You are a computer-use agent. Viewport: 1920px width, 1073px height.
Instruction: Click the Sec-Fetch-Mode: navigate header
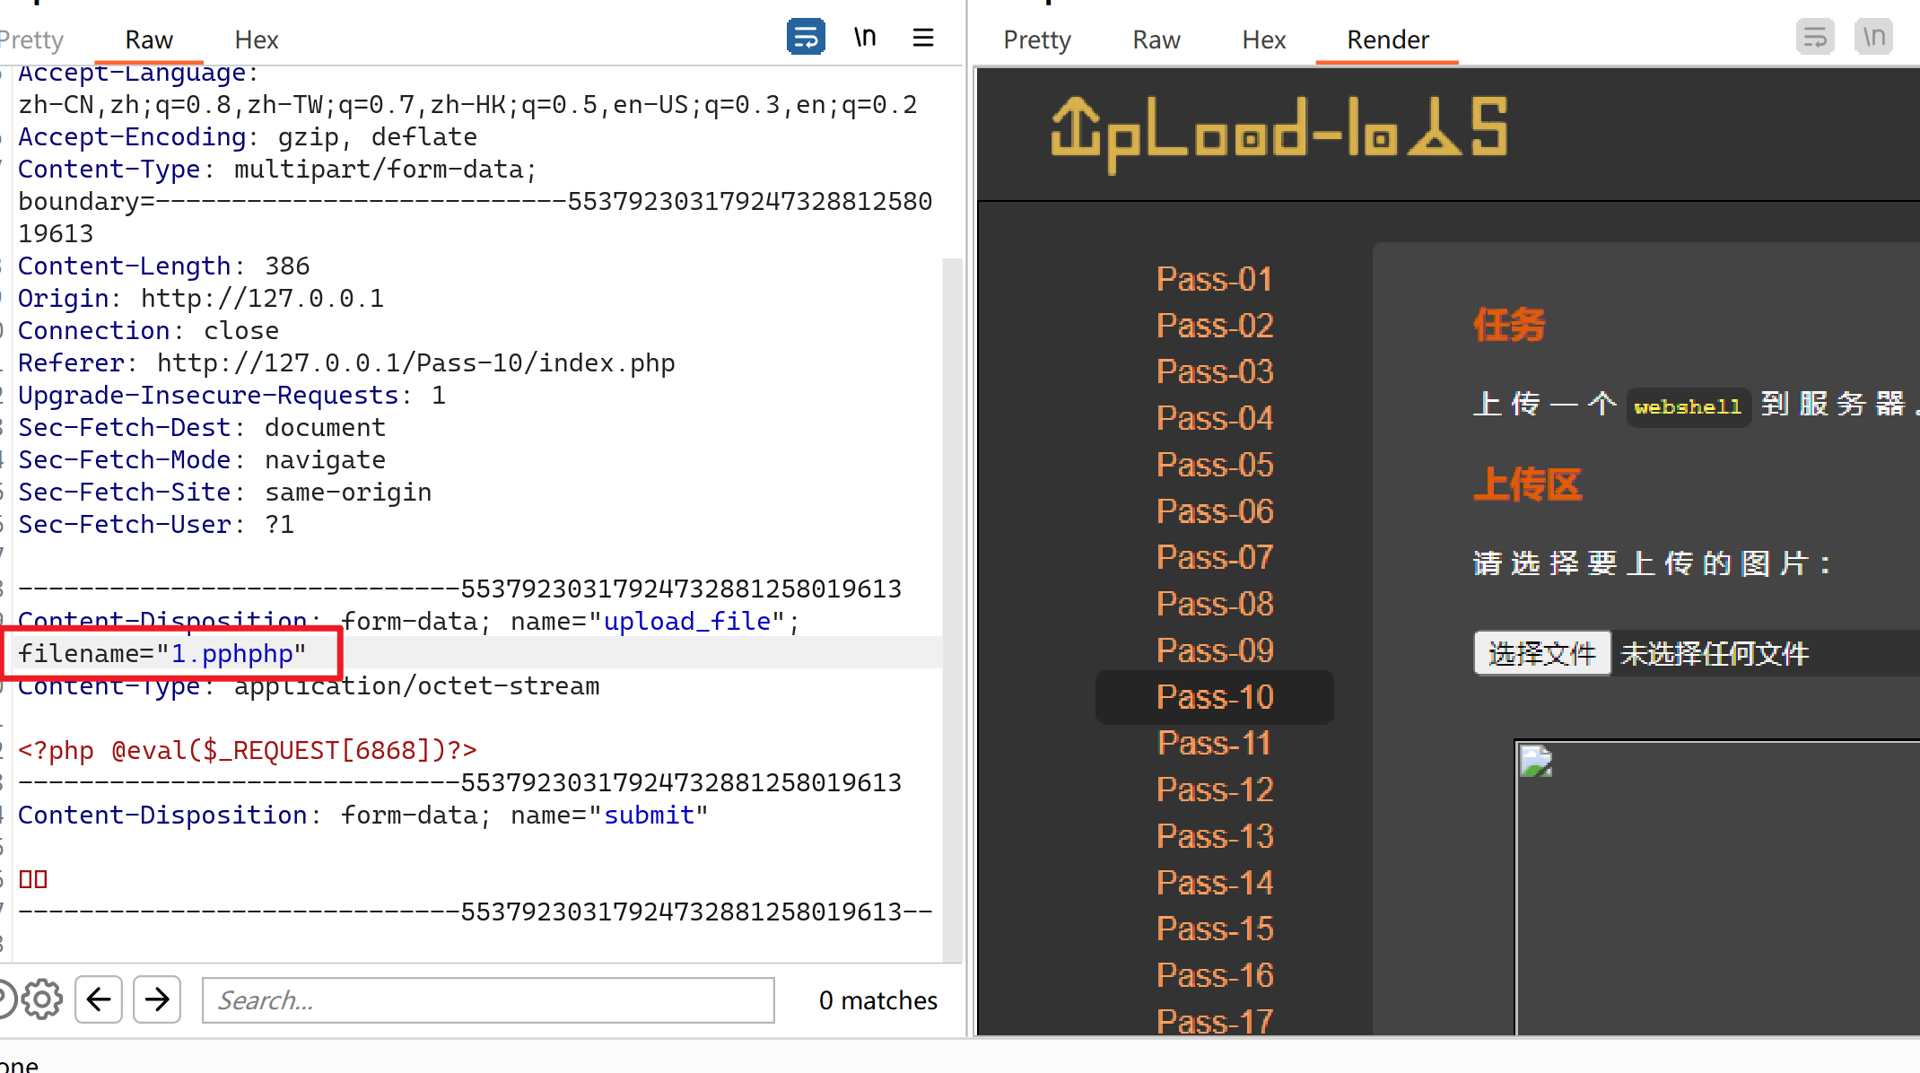click(x=202, y=459)
